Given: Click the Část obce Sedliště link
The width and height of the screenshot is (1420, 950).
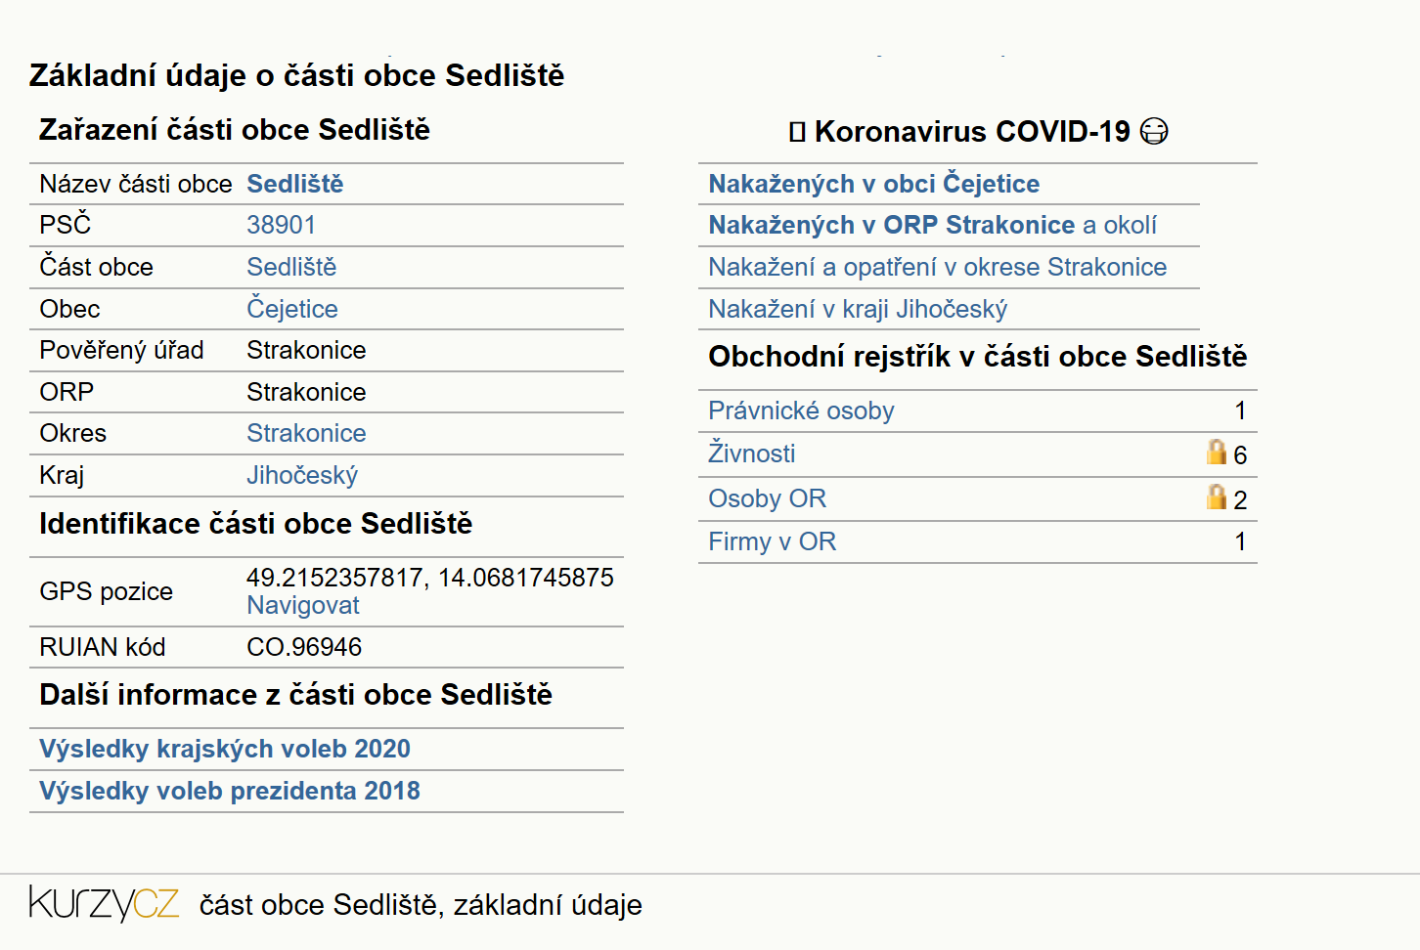Looking at the screenshot, I should [290, 267].
